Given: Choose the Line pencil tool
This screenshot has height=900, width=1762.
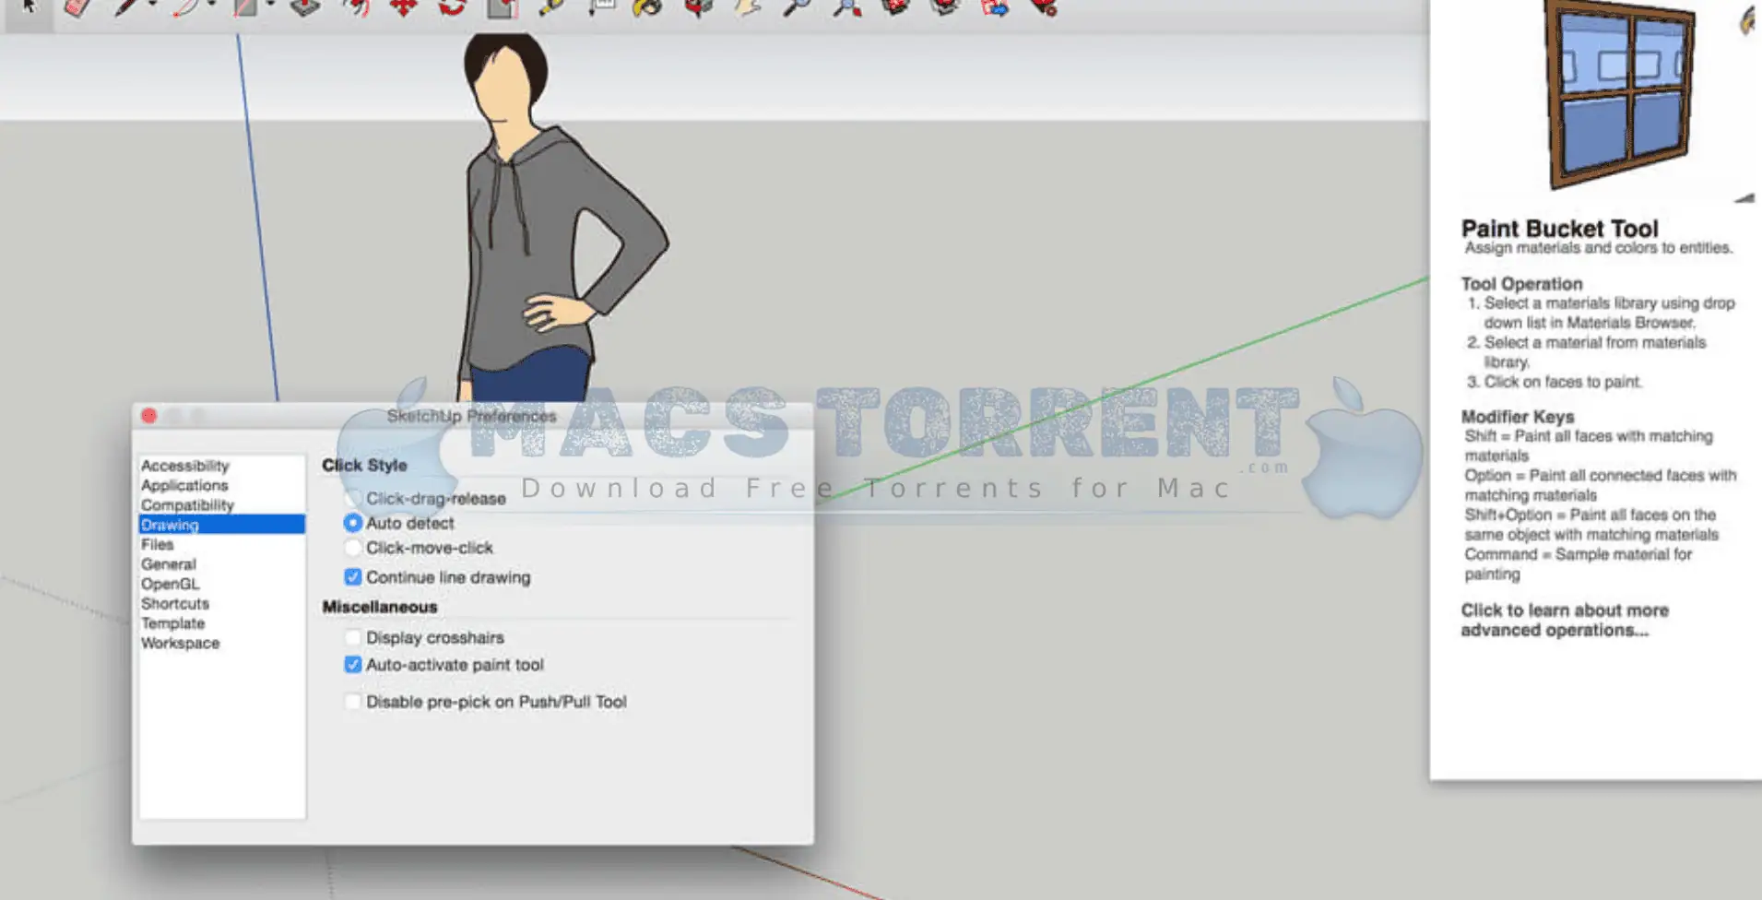Looking at the screenshot, I should [x=126, y=7].
